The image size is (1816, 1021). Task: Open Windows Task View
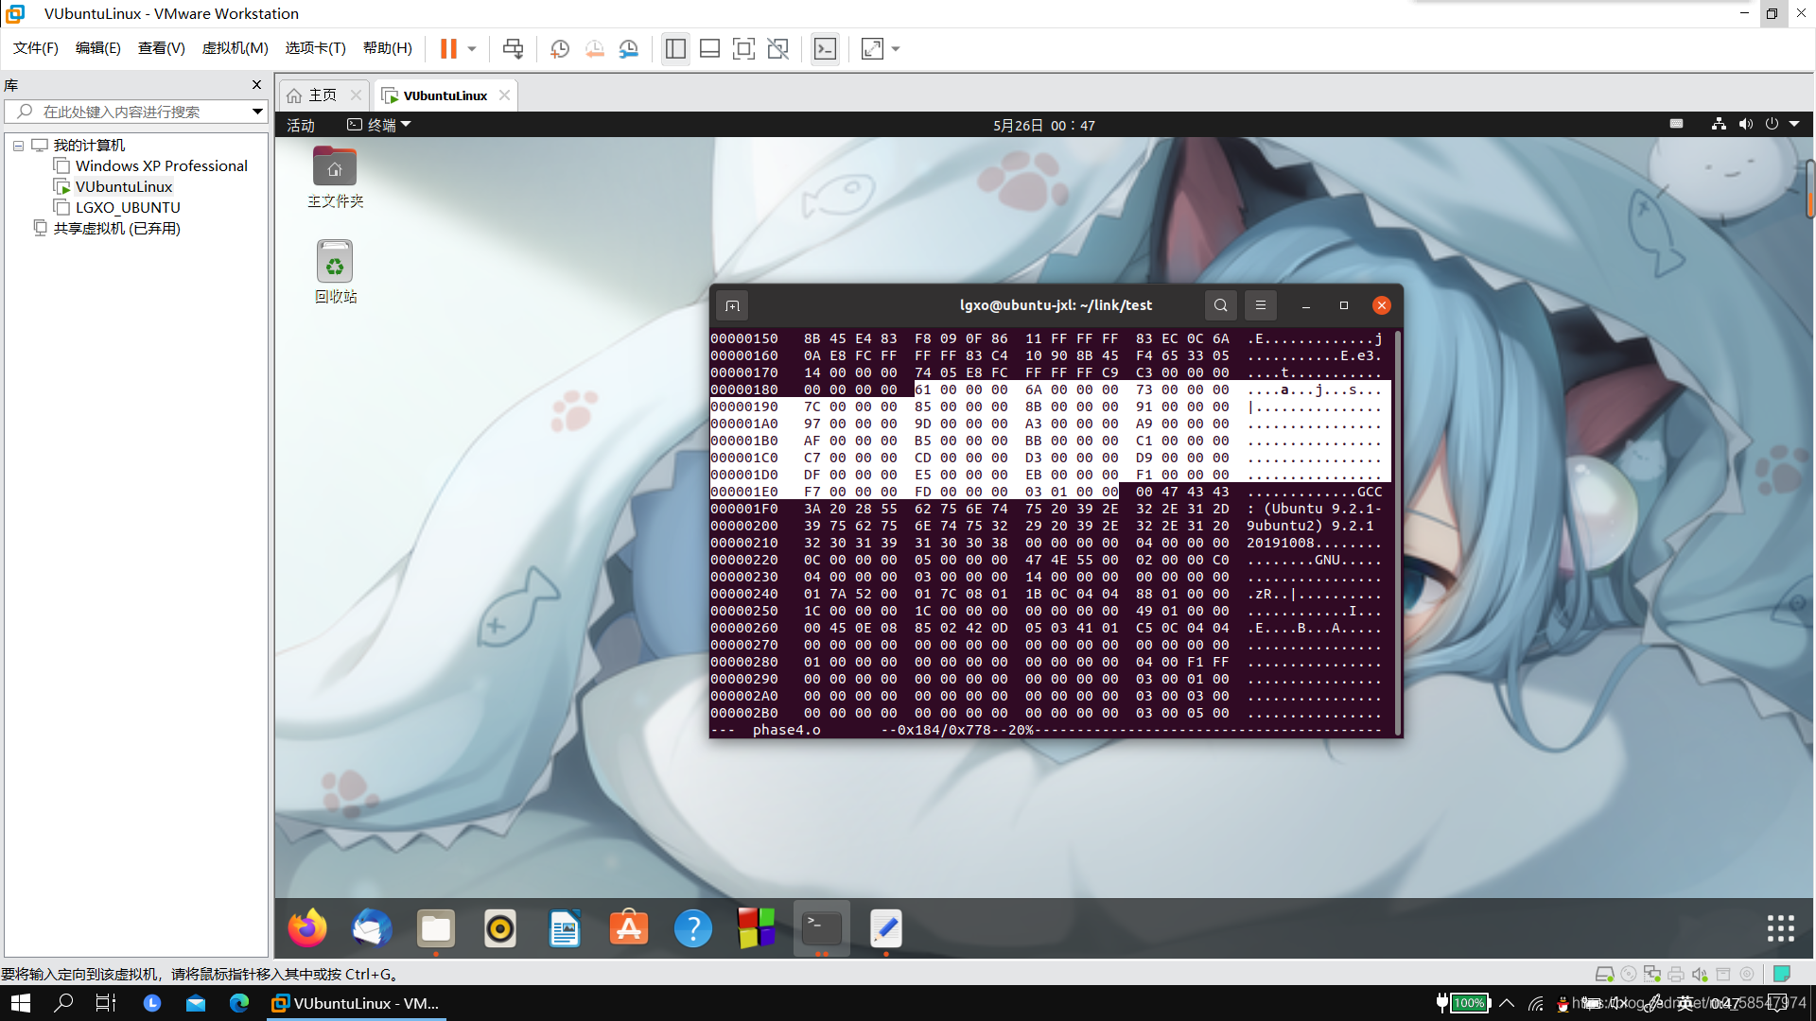(x=106, y=1003)
